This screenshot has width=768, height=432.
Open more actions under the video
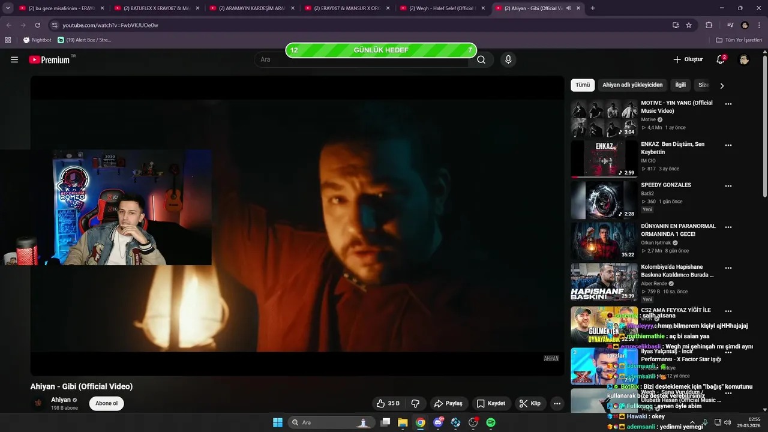[557, 403]
